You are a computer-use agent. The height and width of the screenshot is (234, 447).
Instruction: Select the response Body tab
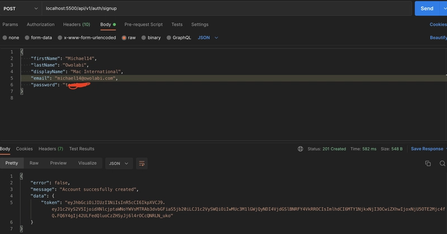pyautogui.click(x=5, y=149)
